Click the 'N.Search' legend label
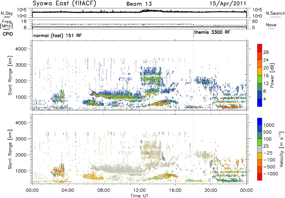The image size is (285, 198). [275, 13]
